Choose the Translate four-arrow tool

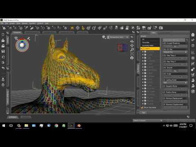(x=100, y=28)
